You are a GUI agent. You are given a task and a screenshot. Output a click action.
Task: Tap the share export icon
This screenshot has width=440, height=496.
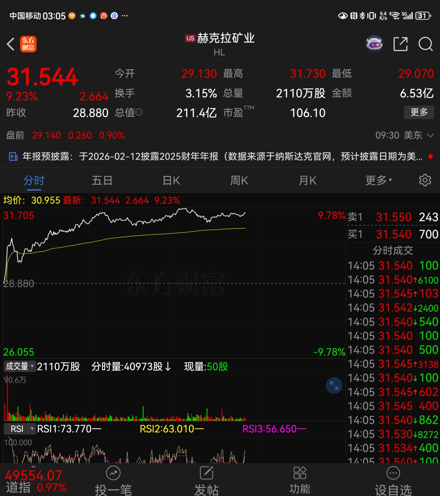[x=400, y=44]
